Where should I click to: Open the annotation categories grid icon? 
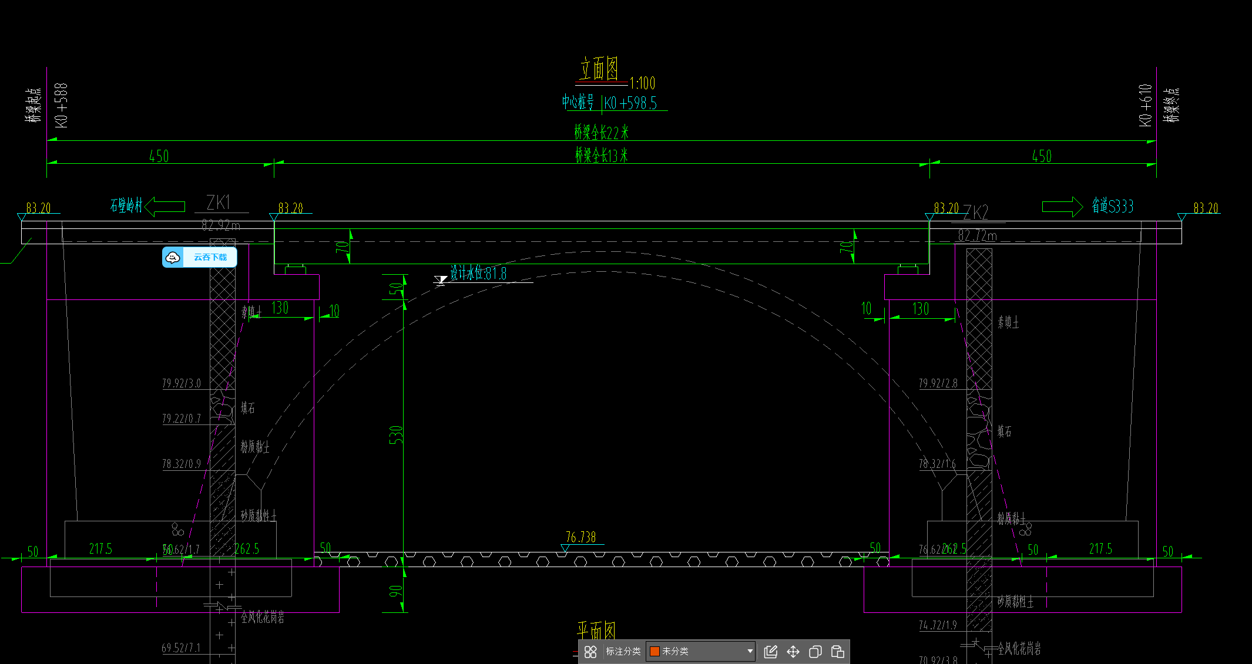coord(590,652)
